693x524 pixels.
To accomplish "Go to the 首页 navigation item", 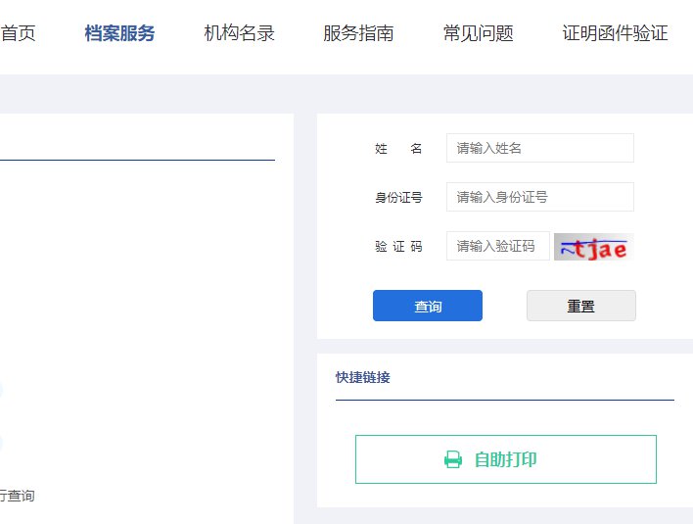I will 18,33.
